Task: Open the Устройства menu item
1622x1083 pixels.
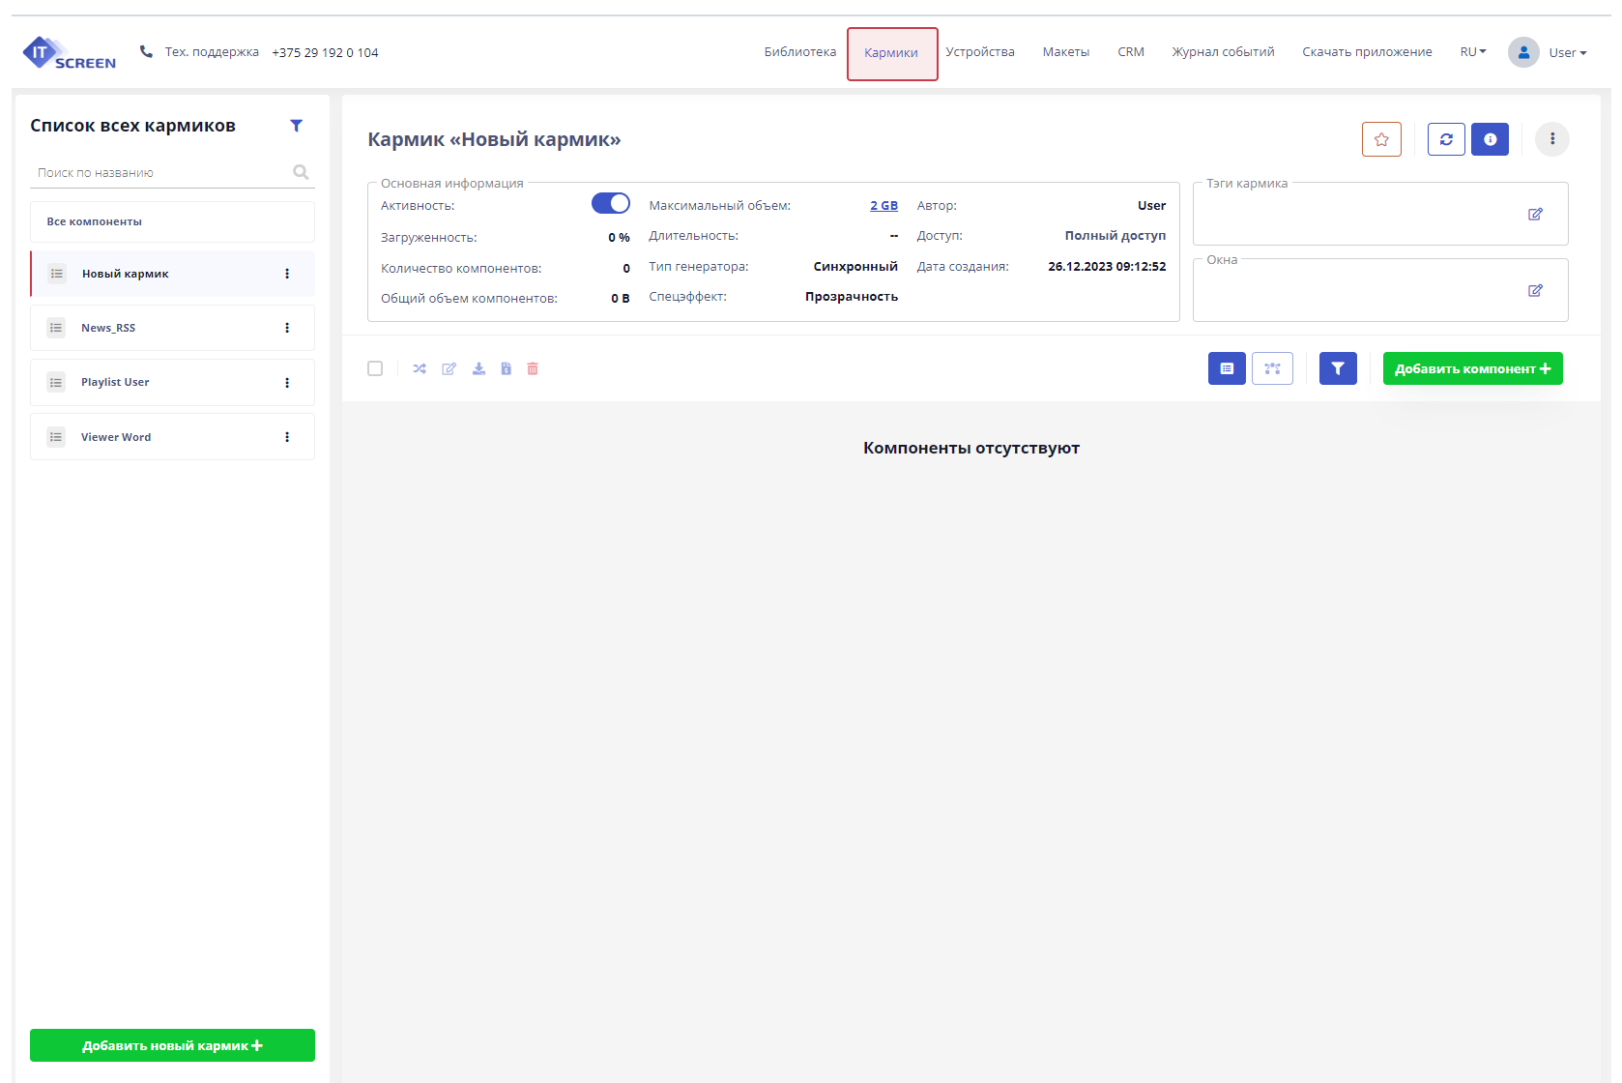Action: click(x=980, y=52)
